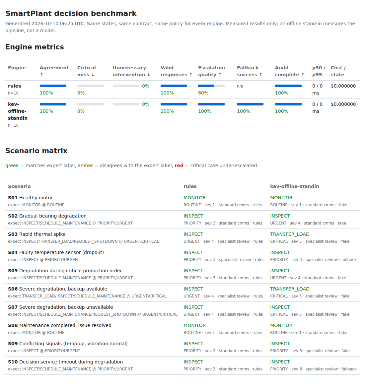Click kev-offline-standin TRANSFER_LOAD result for S06
Viewport: 365px width, 392px height.
point(290,289)
